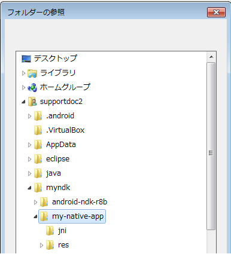Collapse the my-native-app folder node
Screen dimensions: 231x254
[x=35, y=217]
